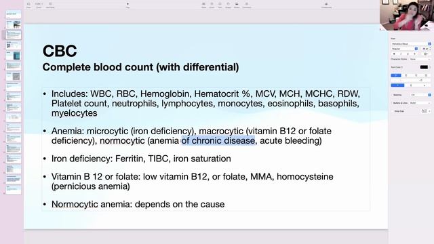Increase text indent
This screenshot has height=244, width=434.
[x=421, y=80]
